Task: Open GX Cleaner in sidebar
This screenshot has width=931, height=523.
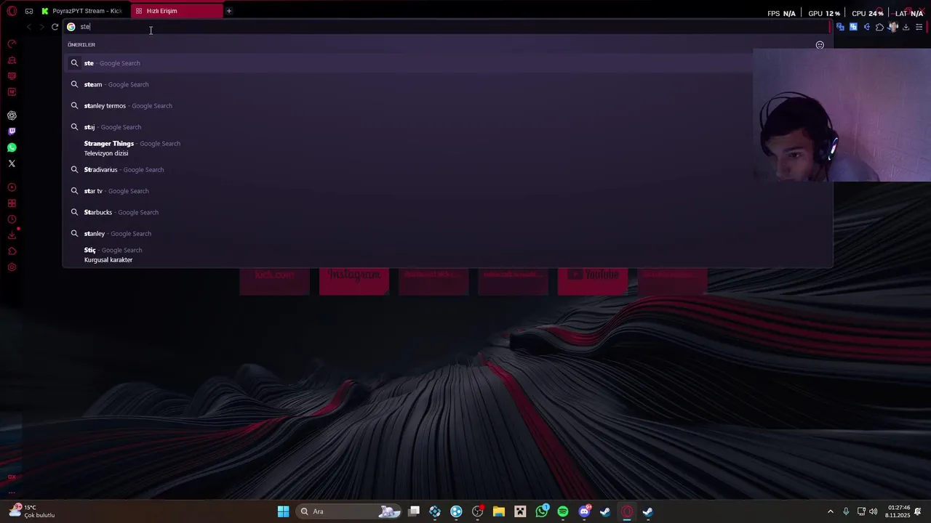Action: pyautogui.click(x=12, y=60)
